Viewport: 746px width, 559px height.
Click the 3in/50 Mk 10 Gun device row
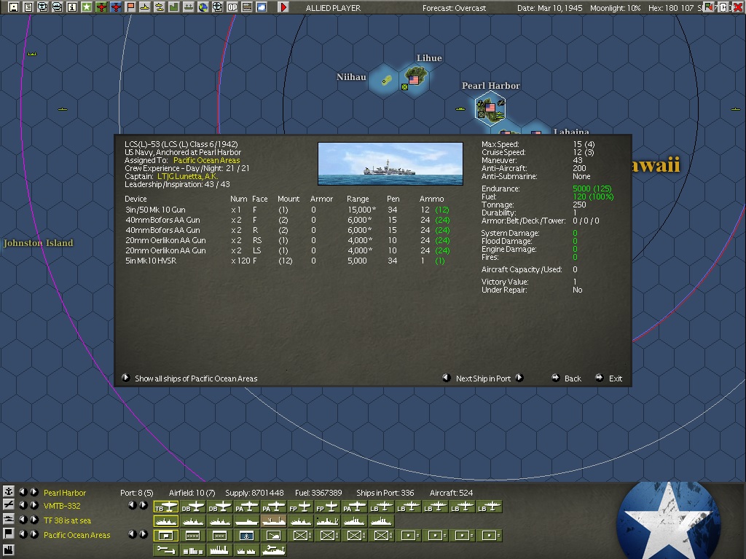click(x=287, y=210)
